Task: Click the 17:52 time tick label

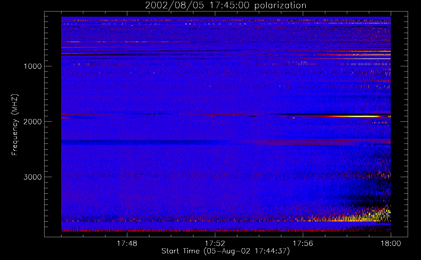Action: click(215, 244)
